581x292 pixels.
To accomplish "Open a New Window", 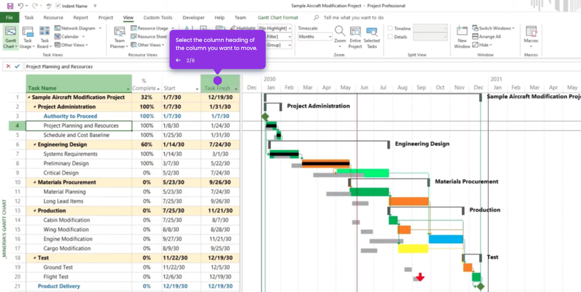I will (x=462, y=38).
